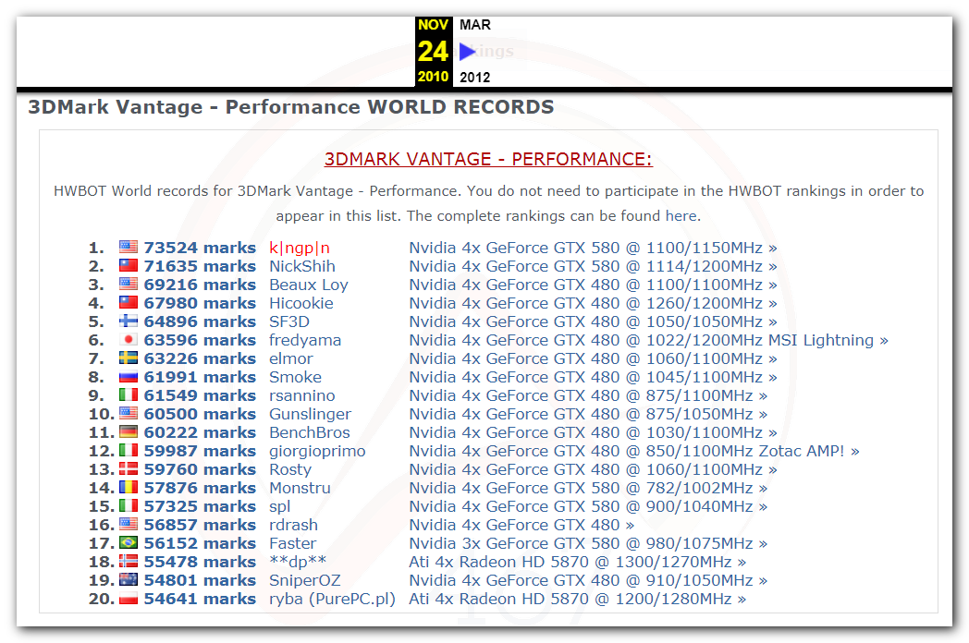Screen dimensions: 969x643
Task: Open BenchBros' profile link
Action: click(309, 432)
